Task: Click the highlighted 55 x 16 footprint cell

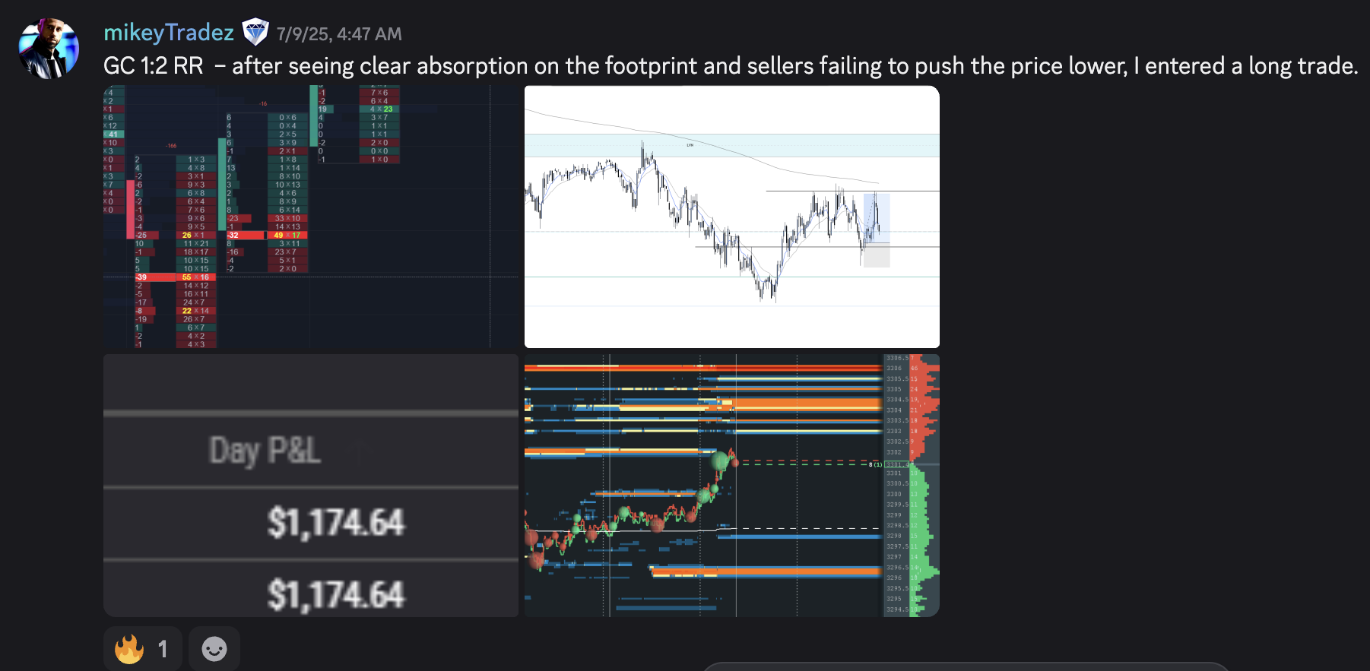Action: click(x=195, y=277)
